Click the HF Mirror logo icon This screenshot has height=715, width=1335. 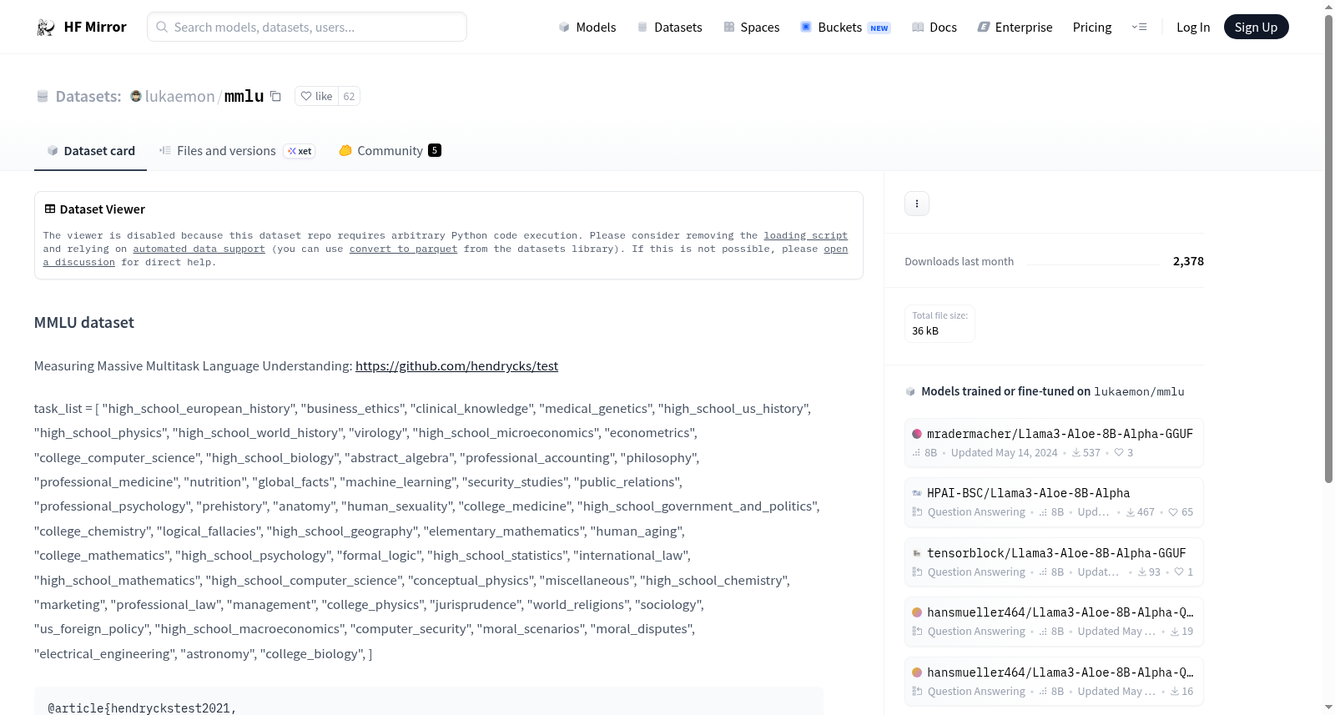click(x=46, y=28)
